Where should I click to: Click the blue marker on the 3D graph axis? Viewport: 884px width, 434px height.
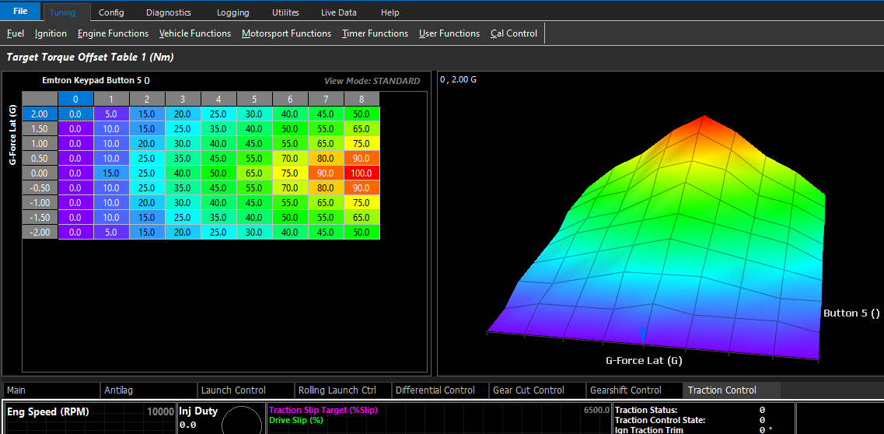643,334
